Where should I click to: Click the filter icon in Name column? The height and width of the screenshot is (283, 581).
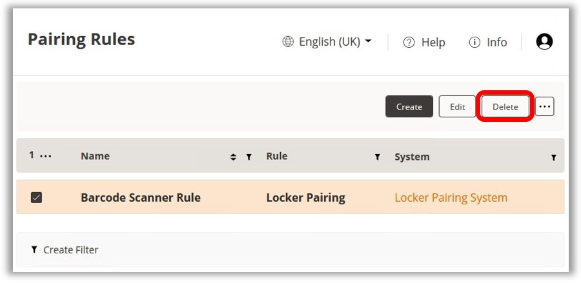pos(249,157)
